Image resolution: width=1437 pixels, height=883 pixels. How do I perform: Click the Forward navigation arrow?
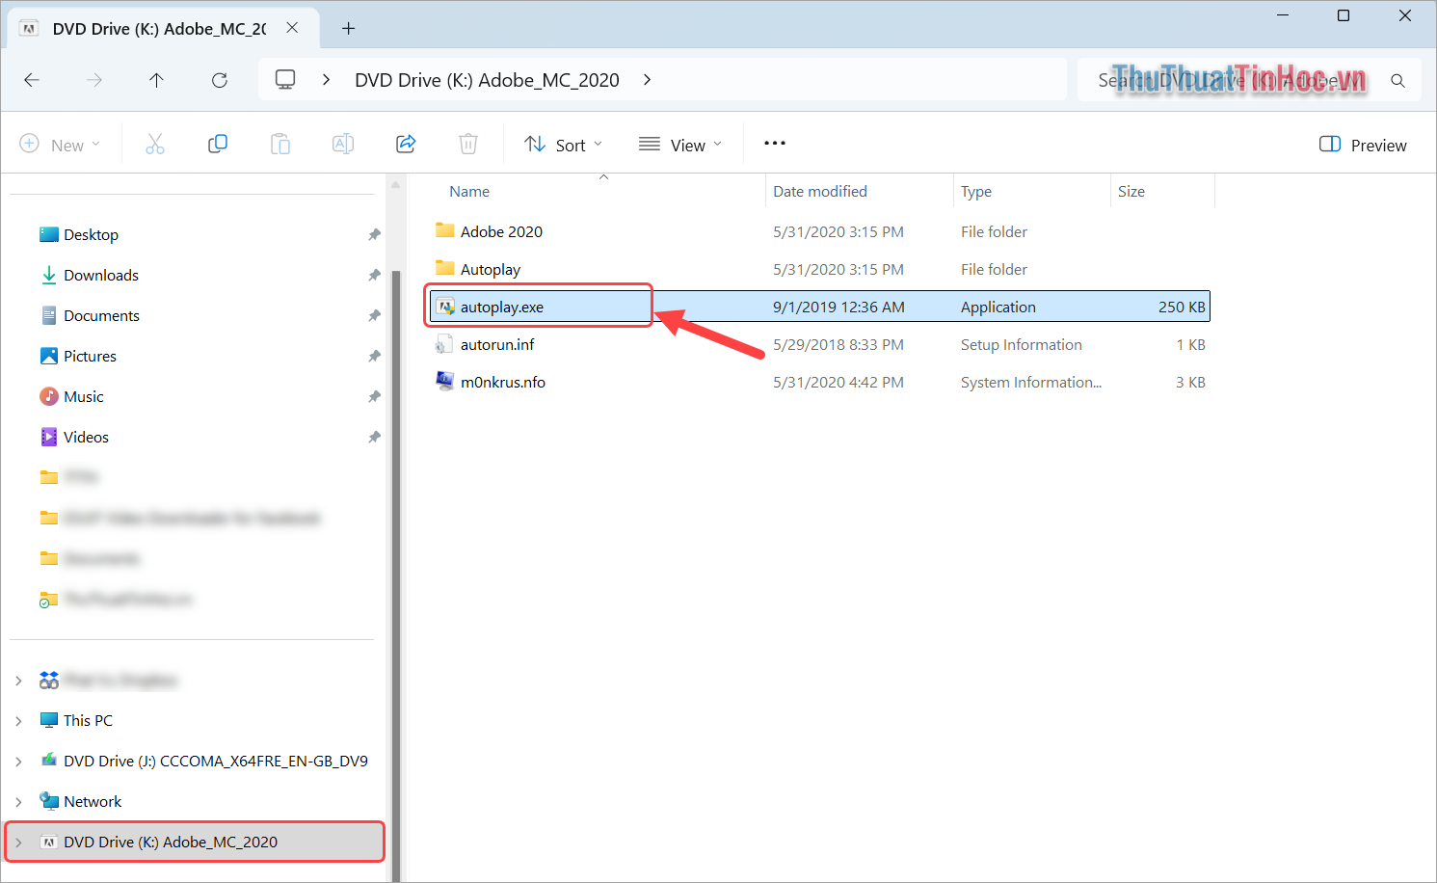pyautogui.click(x=94, y=80)
